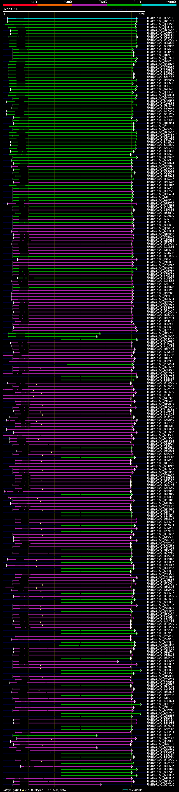179x792 pixels.
Task: Select hit label UniRef100_B9GJ03
Action: tap(161, 86)
